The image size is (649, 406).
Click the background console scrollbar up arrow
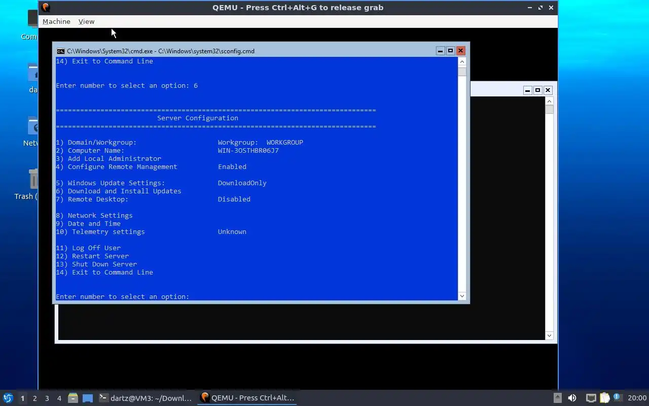point(549,101)
